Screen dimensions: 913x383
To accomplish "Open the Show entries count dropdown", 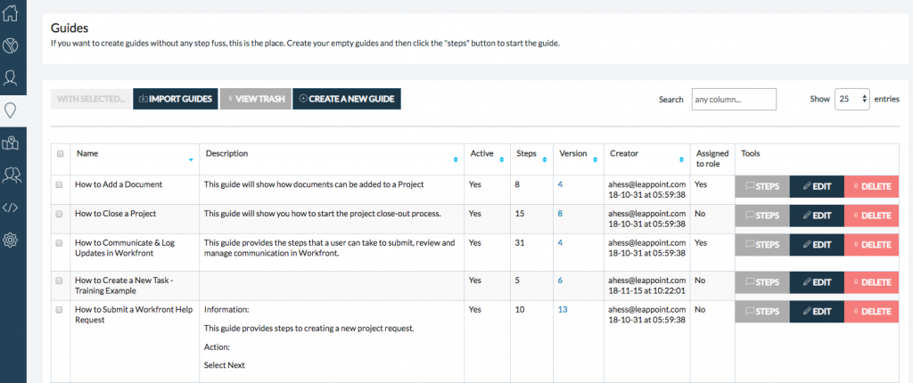I will (x=851, y=100).
